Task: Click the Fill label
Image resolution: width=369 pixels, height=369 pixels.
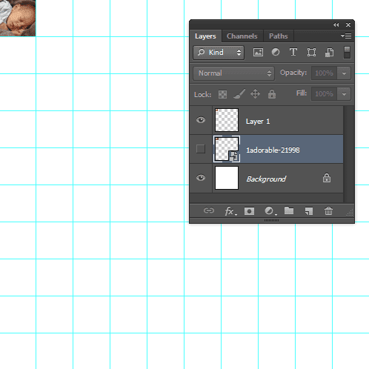Action: (x=302, y=93)
